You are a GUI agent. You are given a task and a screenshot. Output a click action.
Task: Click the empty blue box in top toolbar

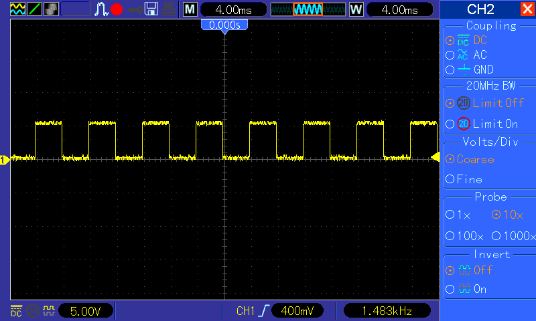click(x=76, y=9)
